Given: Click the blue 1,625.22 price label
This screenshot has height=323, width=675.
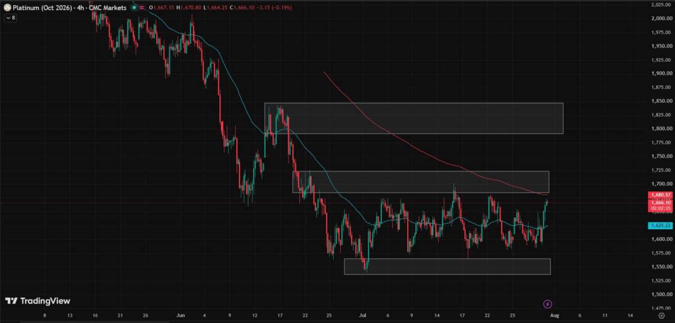Looking at the screenshot, I should coord(660,225).
